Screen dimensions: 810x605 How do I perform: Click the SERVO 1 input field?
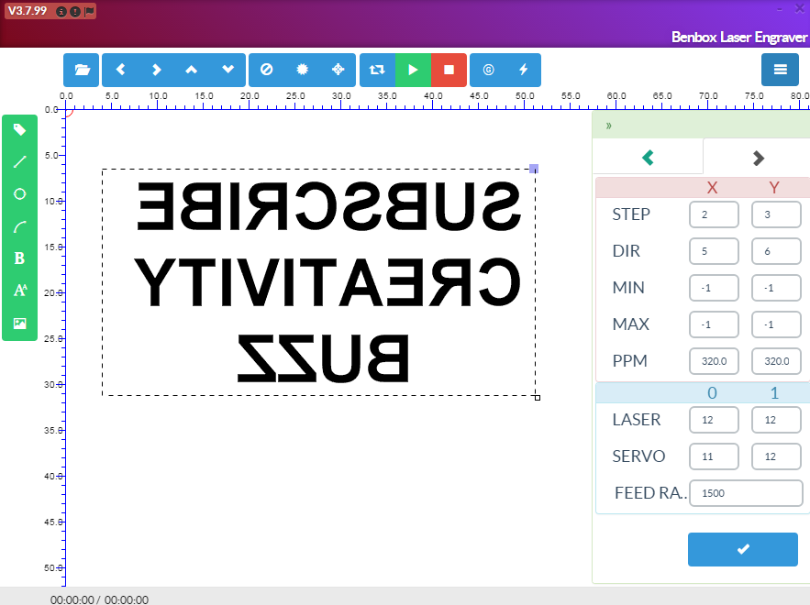[776, 456]
